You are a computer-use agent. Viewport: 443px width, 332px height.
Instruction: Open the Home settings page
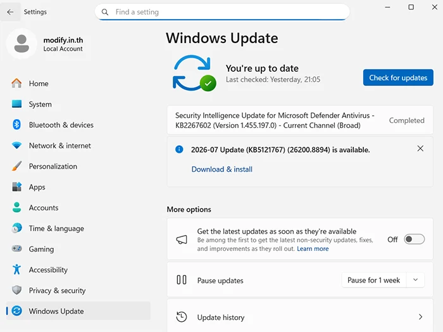[x=78, y=84]
